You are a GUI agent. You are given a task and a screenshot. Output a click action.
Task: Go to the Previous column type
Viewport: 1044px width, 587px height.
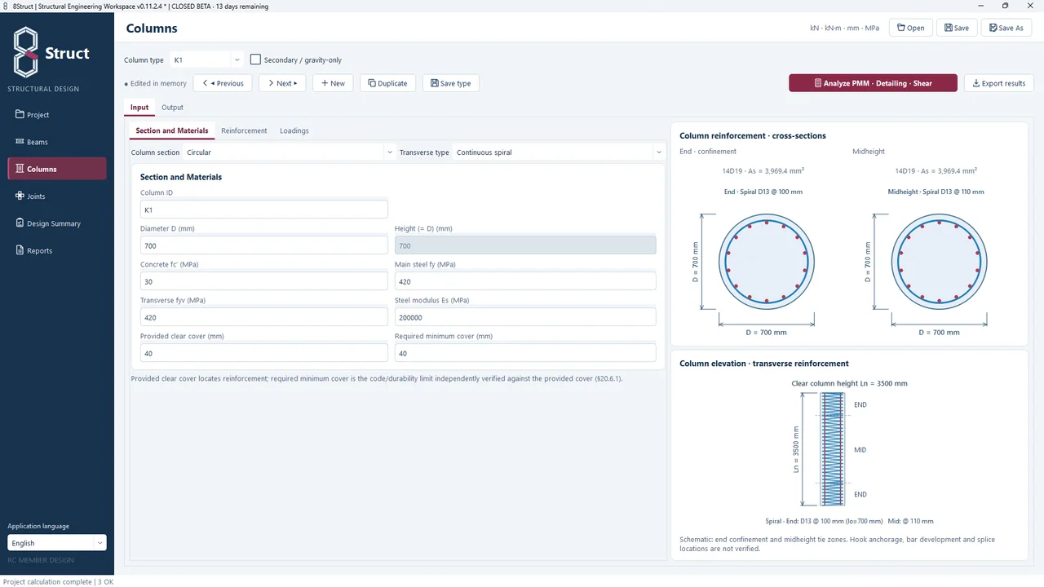pos(223,83)
